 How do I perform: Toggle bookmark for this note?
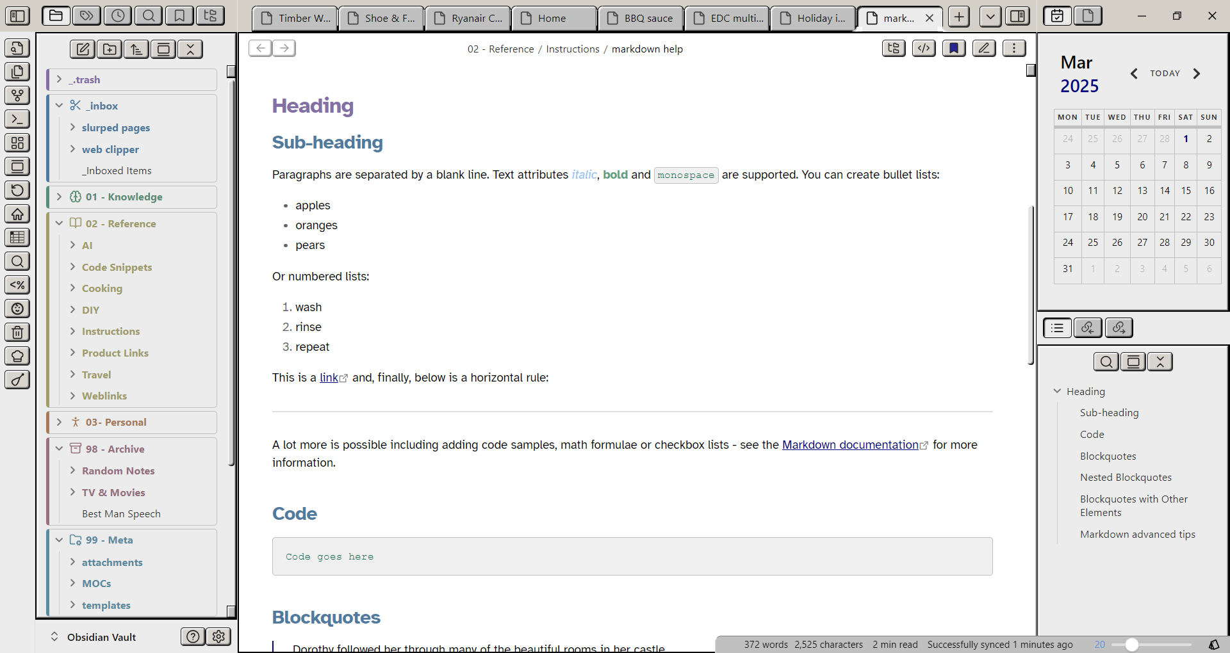[x=954, y=48]
